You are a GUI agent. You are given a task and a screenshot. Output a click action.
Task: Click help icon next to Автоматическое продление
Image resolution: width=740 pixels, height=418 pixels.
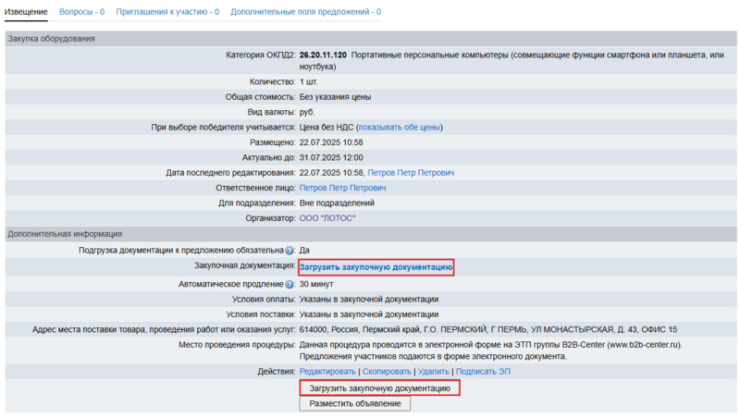pos(290,285)
